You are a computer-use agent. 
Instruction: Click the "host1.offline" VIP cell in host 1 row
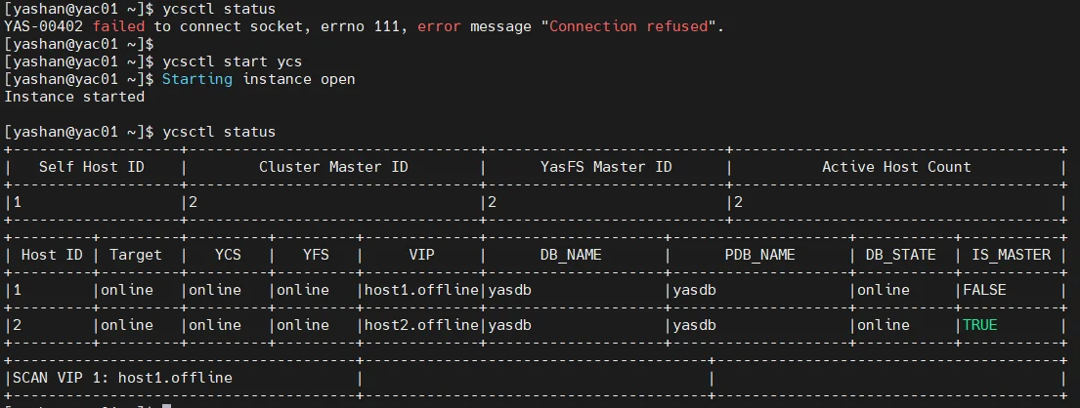tap(421, 290)
